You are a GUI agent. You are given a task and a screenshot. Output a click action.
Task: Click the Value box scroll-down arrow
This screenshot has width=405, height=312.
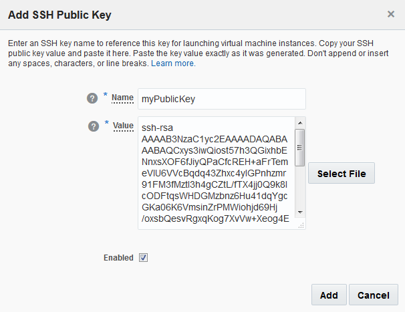click(300, 212)
